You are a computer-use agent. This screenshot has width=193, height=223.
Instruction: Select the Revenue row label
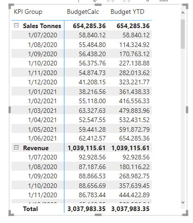coord(36,148)
